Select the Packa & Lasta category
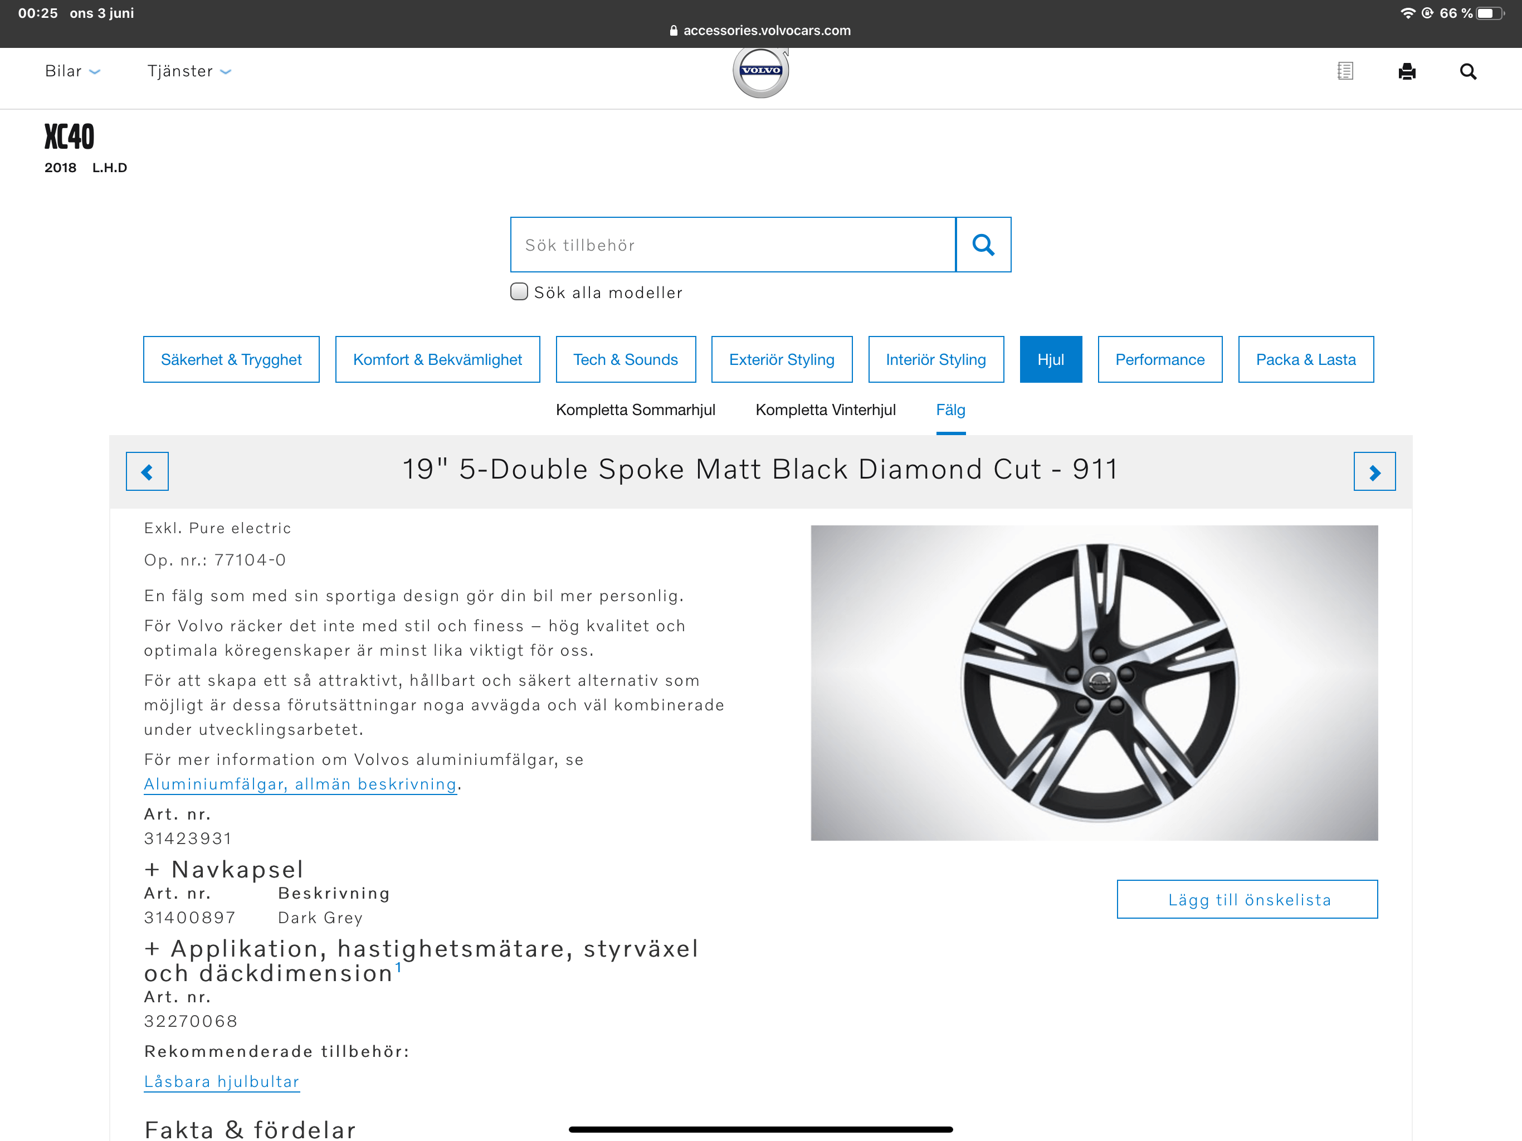 (1306, 359)
